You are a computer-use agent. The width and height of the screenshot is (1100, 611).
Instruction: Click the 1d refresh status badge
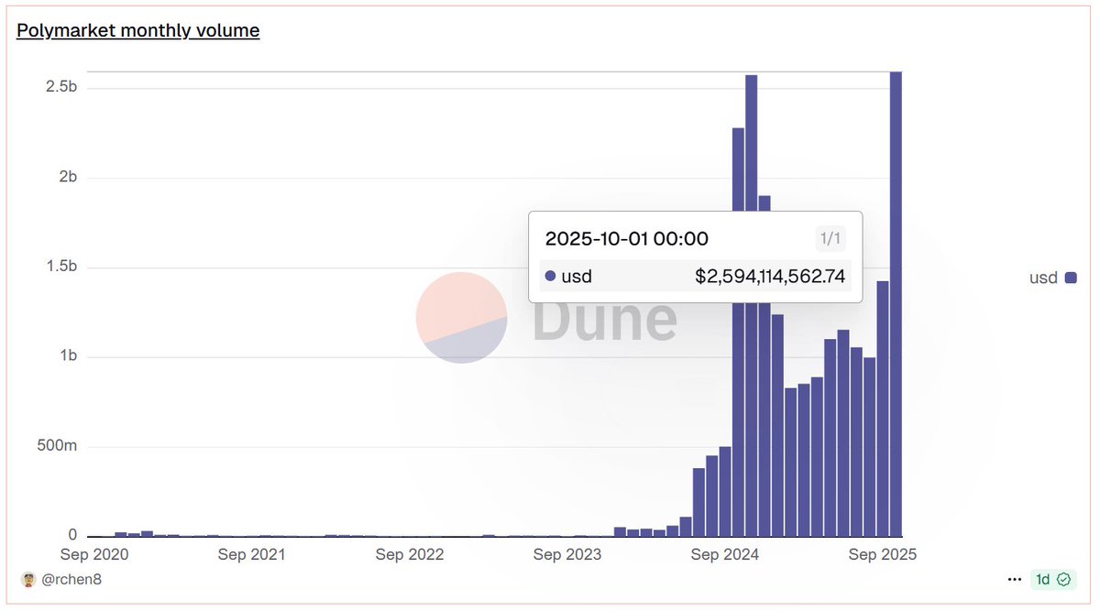point(1052,579)
